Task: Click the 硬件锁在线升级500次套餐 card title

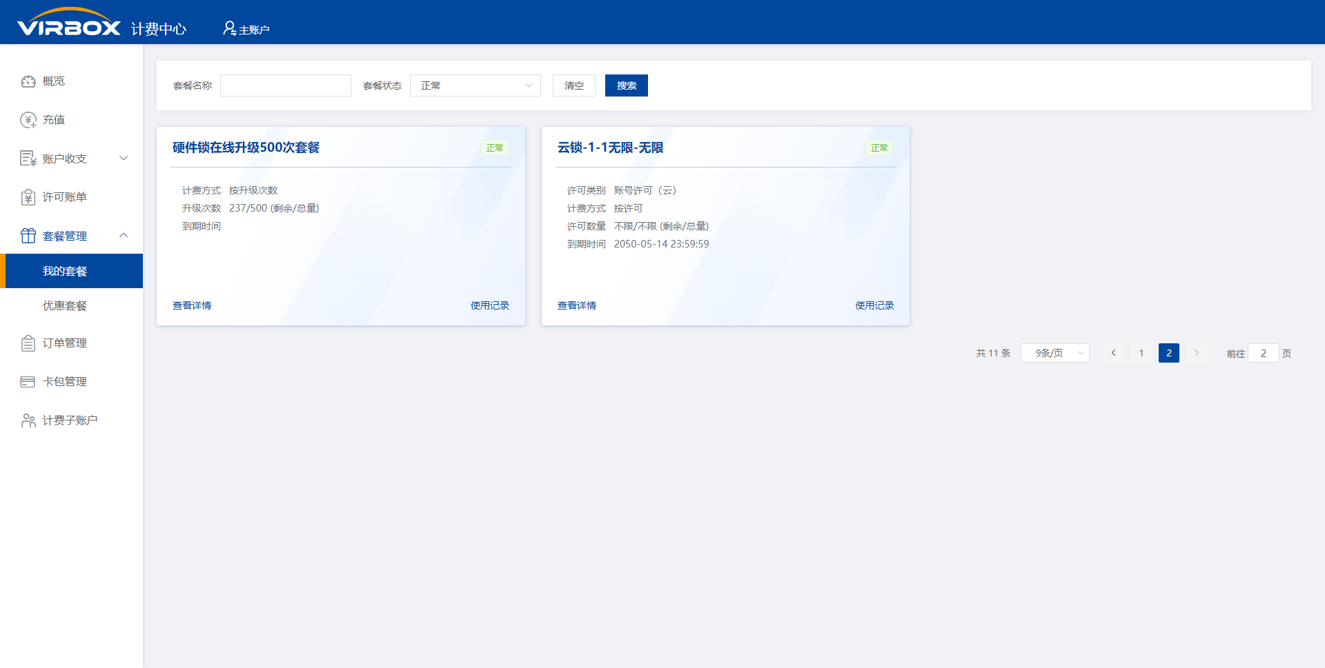Action: (x=246, y=148)
